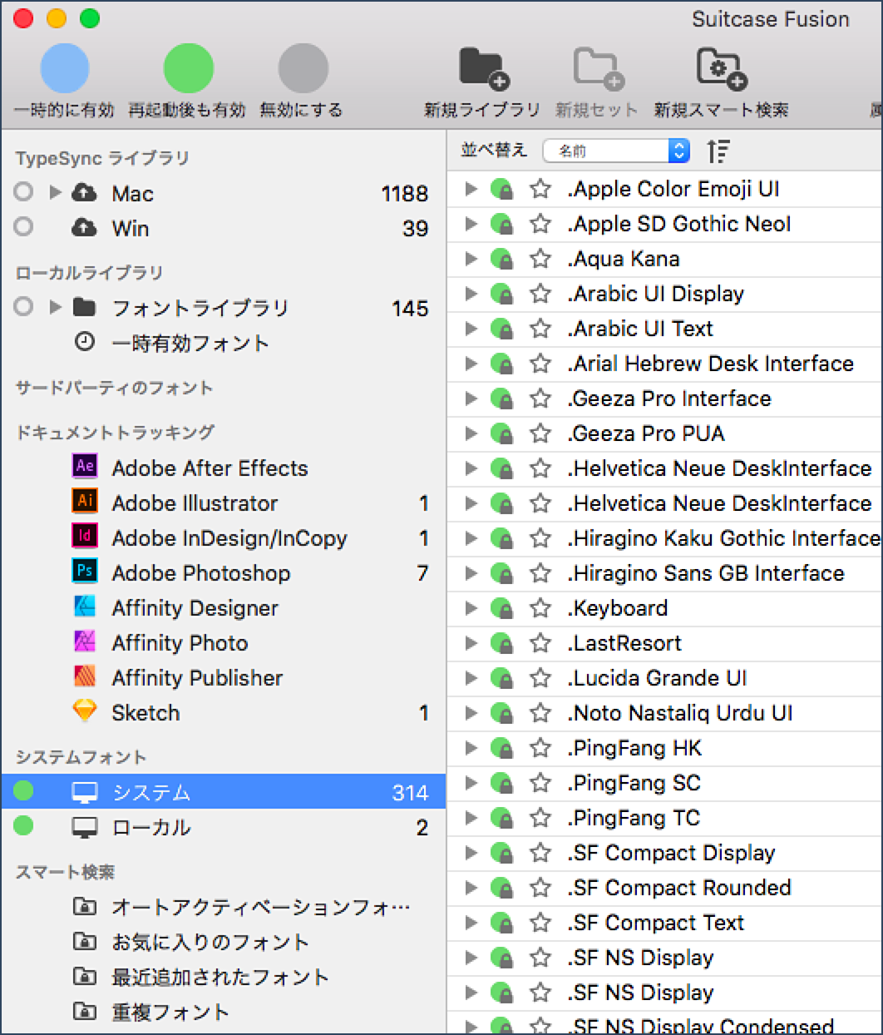The height and width of the screenshot is (1035, 883).
Task: Open the 名前 sort dropdown
Action: coord(617,151)
